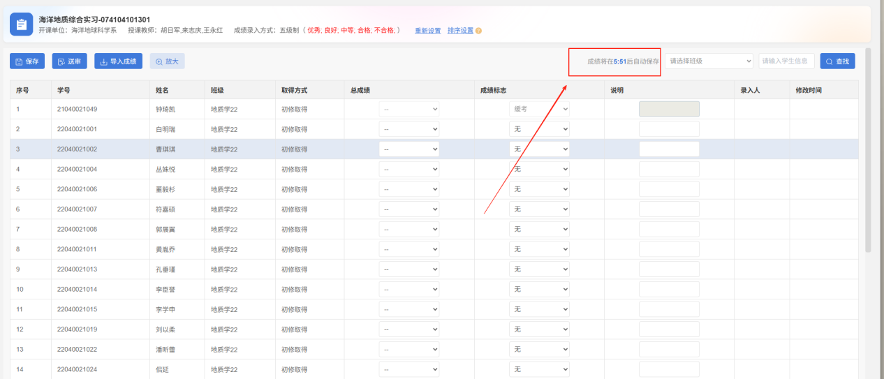Expand 成绩标志 dropdown for 李学申
Viewport: 884px width, 379px height.
(539, 309)
